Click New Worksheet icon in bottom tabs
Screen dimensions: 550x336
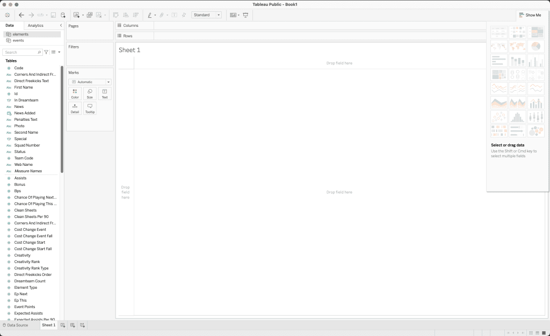[63, 325]
